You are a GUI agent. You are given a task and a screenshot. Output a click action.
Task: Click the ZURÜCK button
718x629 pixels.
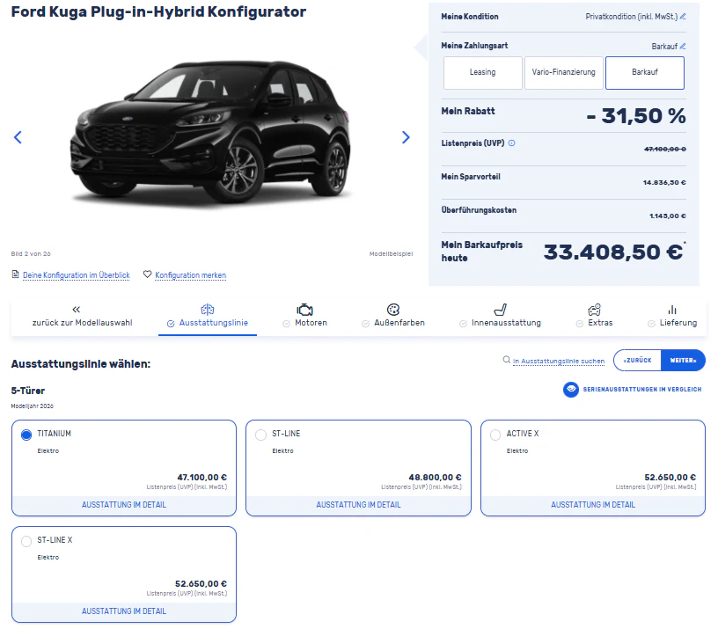637,361
